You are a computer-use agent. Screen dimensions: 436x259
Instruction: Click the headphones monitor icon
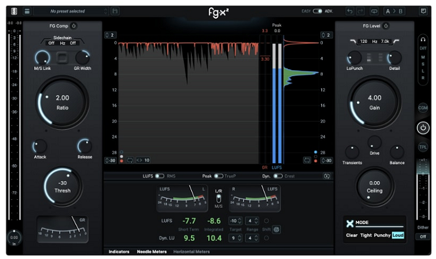[423, 39]
